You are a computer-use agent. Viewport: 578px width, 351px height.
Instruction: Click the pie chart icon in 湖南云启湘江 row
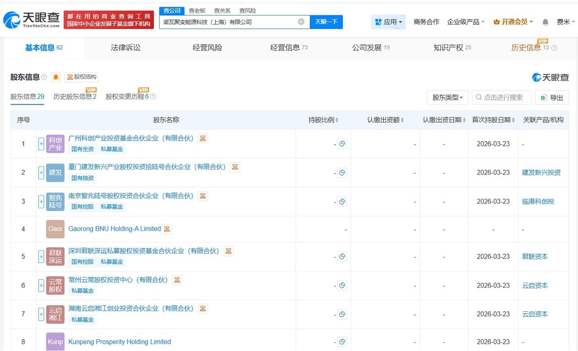[x=342, y=314]
